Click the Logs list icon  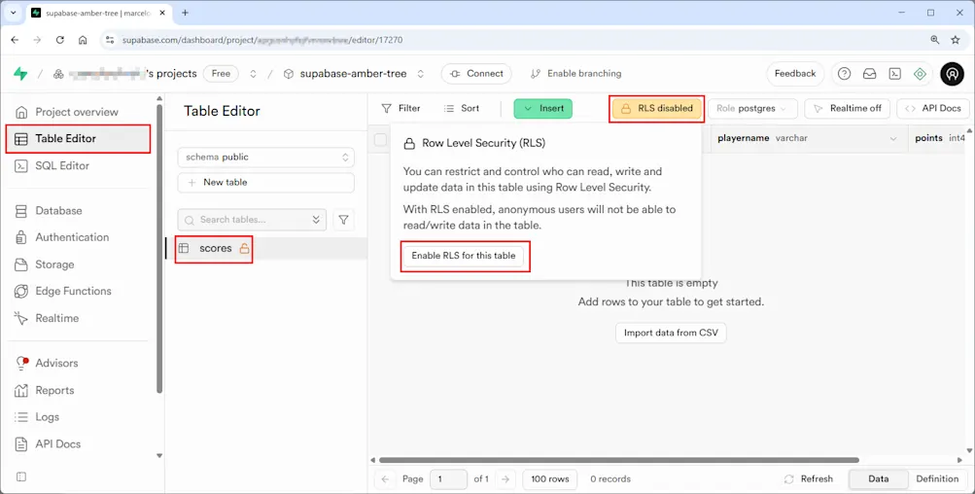[x=21, y=417]
